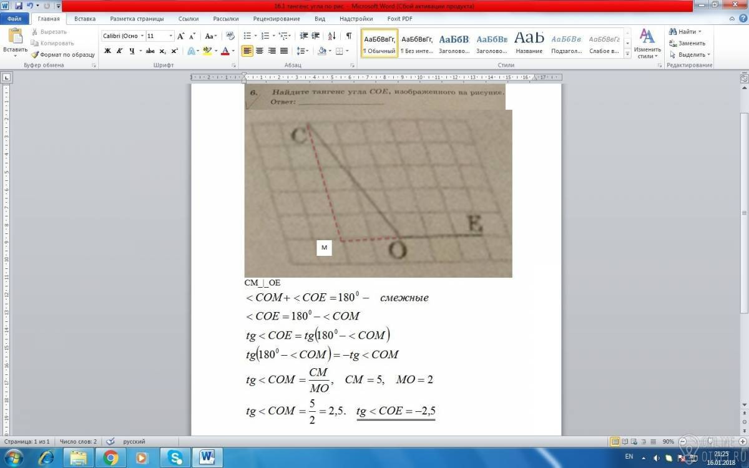Click the tab selector at ruler corner
This screenshot has height=468, width=749.
point(6,78)
